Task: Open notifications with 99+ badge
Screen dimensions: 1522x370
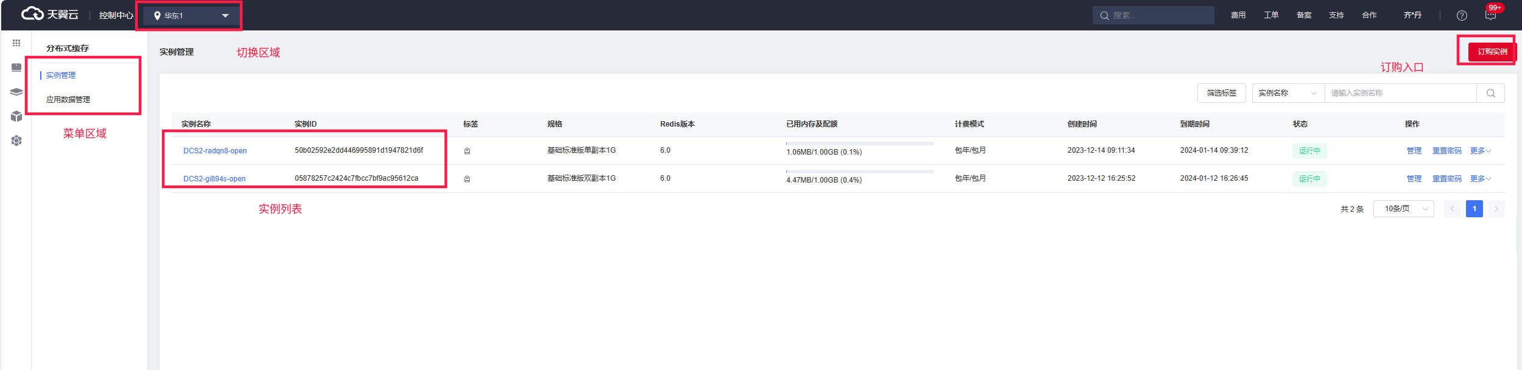Action: click(x=1490, y=15)
